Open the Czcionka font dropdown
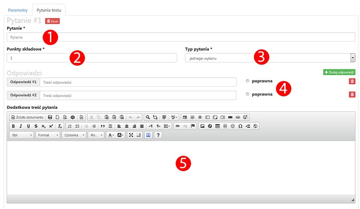The width and height of the screenshot is (360, 209). 74,135
